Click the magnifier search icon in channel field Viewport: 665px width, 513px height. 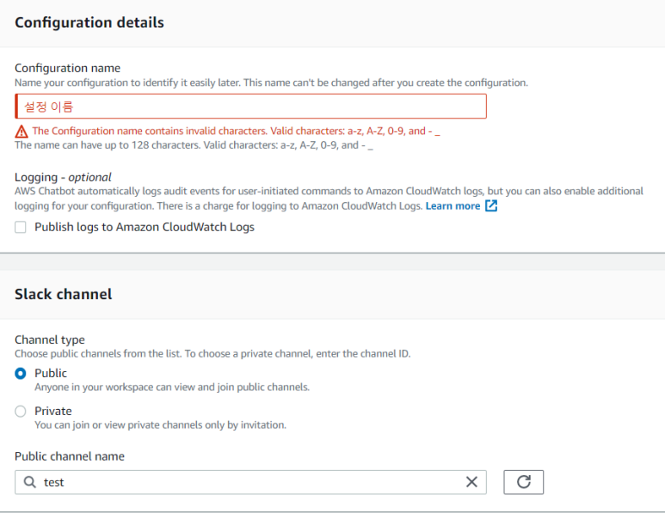[x=30, y=482]
